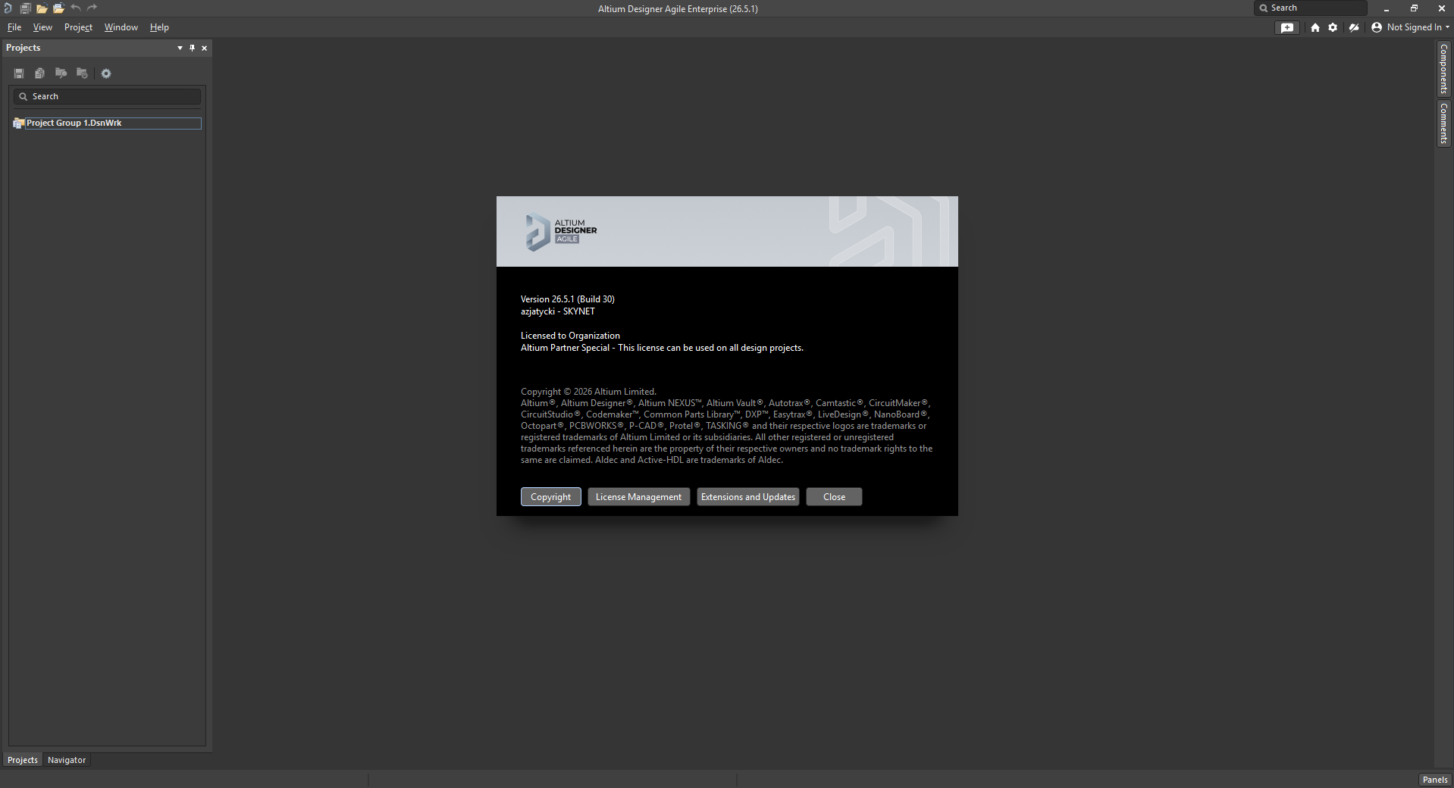Open the Project menu

(x=78, y=27)
